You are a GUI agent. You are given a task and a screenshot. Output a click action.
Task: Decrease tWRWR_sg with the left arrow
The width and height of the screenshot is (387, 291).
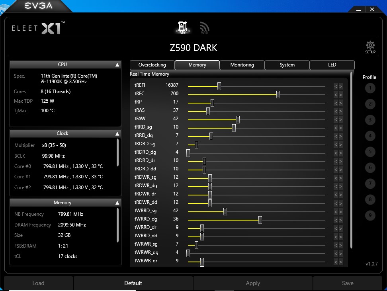point(336,245)
